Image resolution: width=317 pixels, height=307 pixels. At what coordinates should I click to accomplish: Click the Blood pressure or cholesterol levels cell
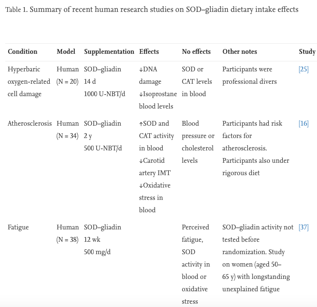point(198,142)
